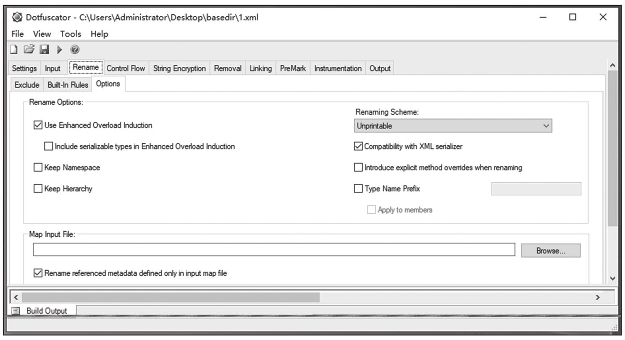Open the Exclude sub-tab

point(27,85)
